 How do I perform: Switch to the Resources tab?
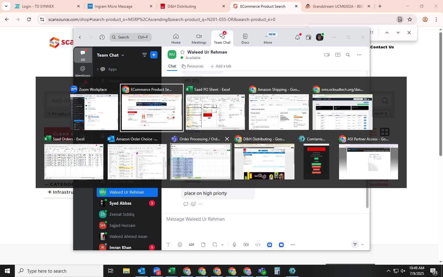click(x=193, y=66)
